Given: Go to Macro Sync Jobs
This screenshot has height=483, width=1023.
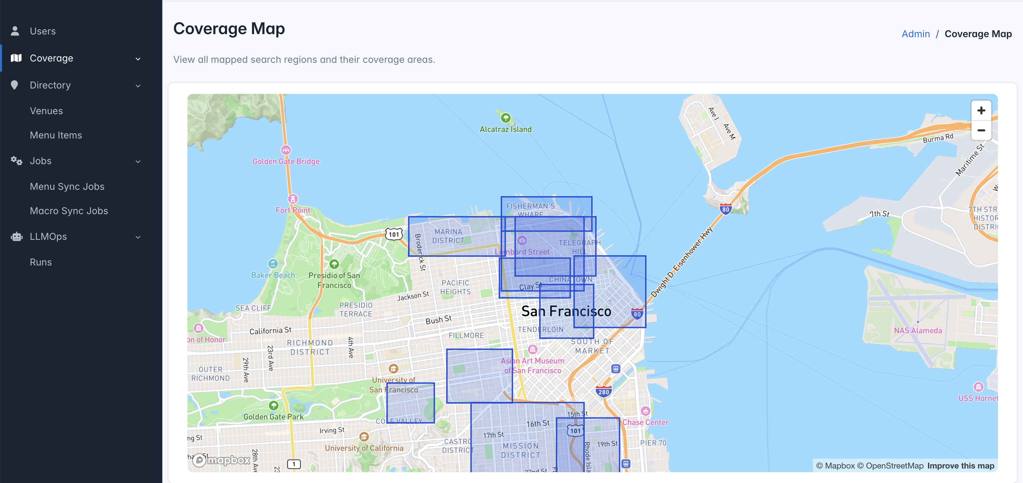Looking at the screenshot, I should (x=69, y=210).
